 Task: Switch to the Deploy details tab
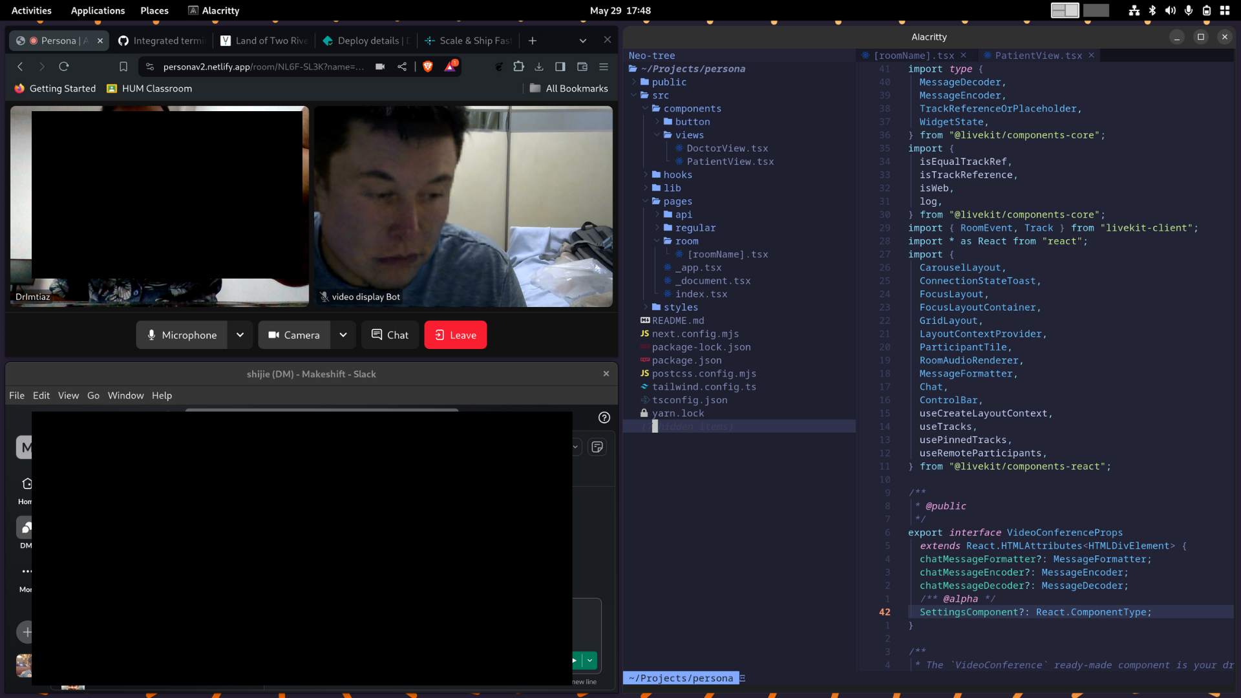click(367, 41)
